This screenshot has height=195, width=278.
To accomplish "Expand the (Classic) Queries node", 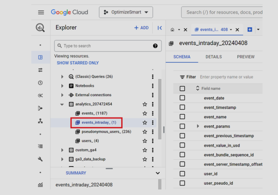I will coord(62,76).
